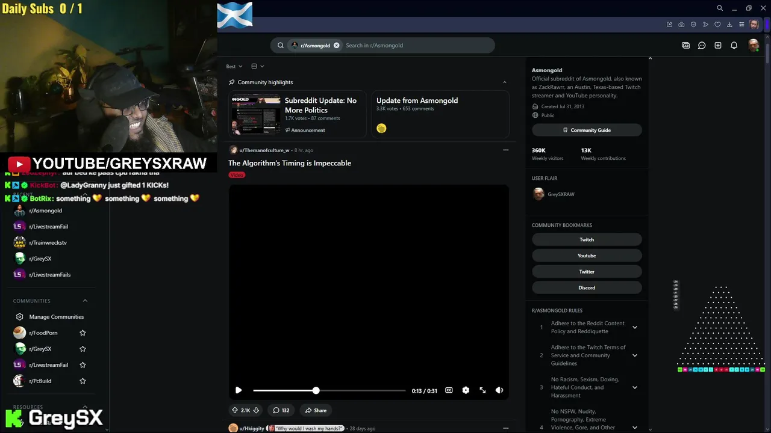
Task: Open the video settings gear
Action: 466,390
